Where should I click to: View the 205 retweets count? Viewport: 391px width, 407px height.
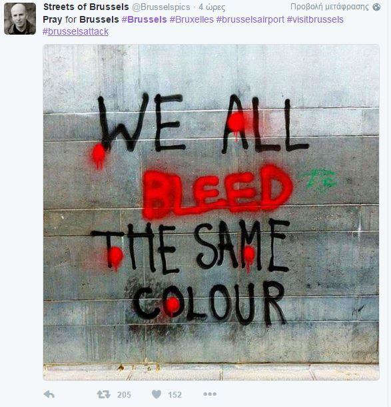[x=124, y=395]
